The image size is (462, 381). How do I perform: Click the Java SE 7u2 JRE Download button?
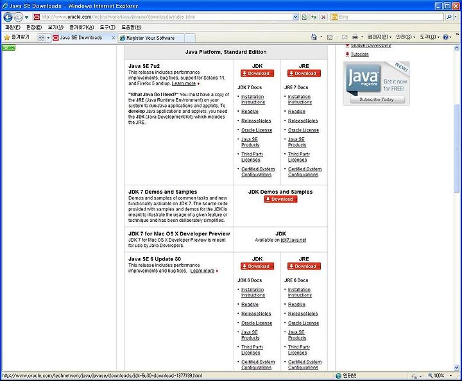(304, 73)
